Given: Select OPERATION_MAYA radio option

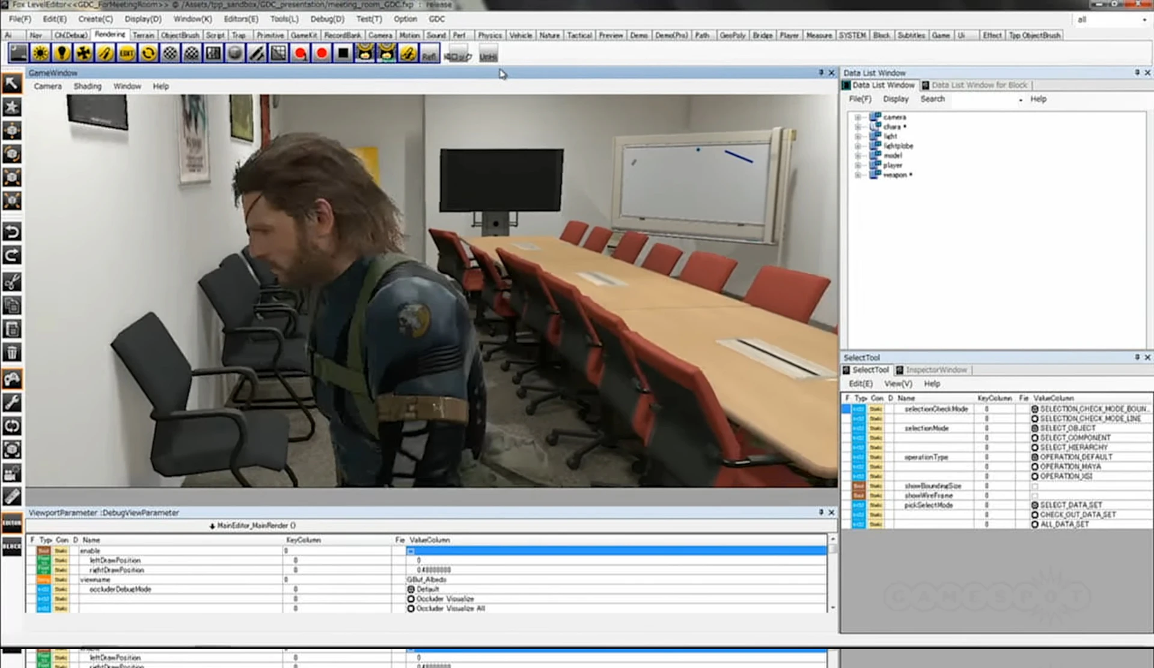Looking at the screenshot, I should point(1035,467).
